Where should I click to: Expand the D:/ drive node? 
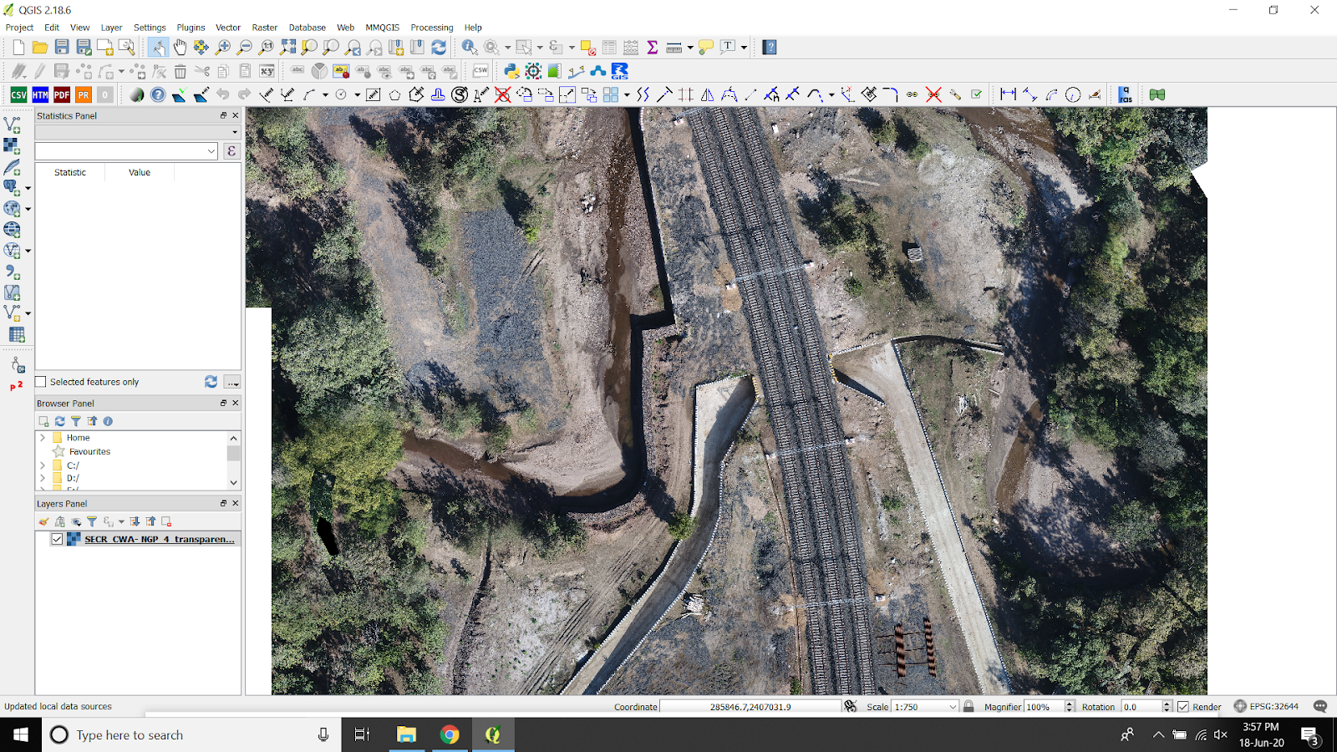point(43,478)
